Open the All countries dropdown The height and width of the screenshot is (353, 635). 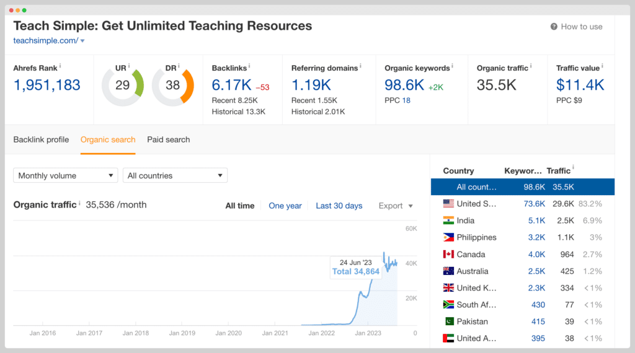175,175
